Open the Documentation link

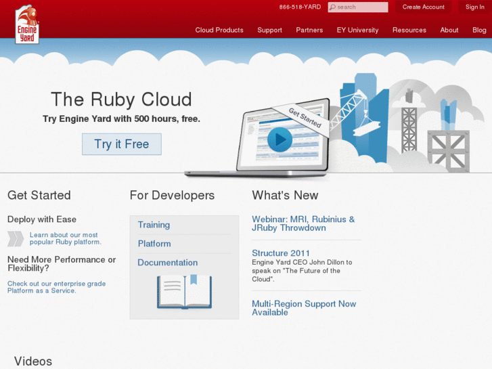168,263
